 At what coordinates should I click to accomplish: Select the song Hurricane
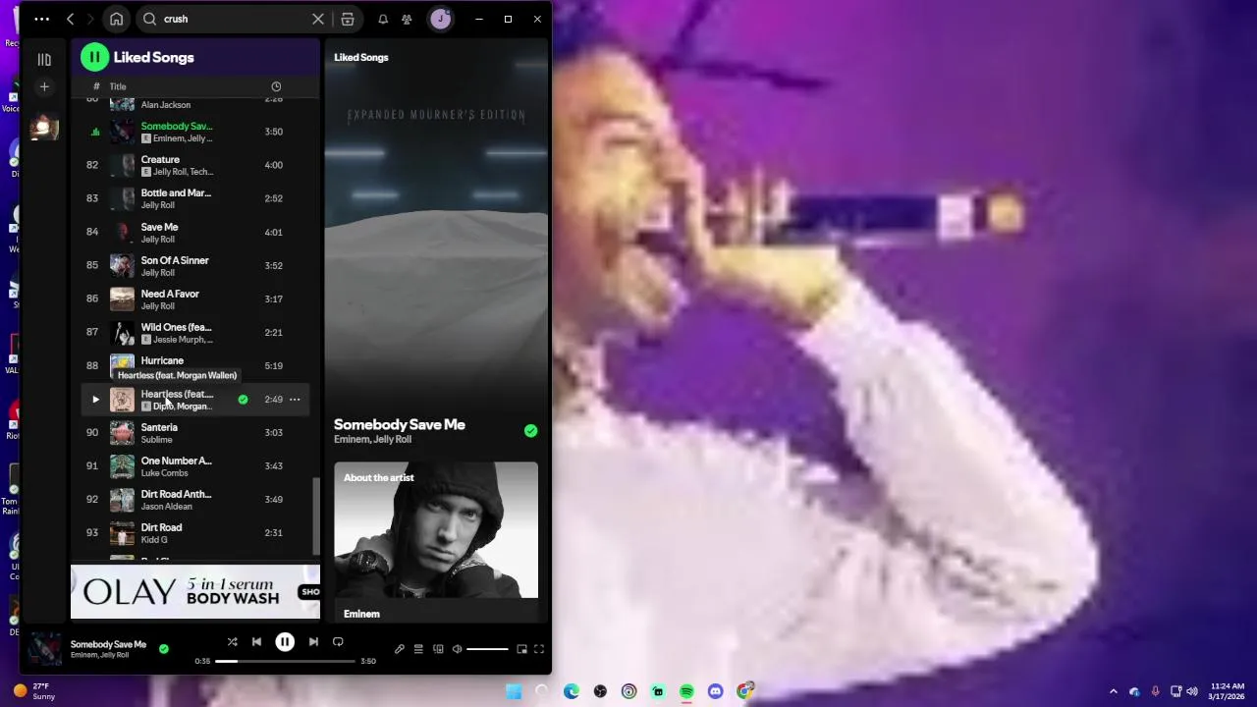[196, 366]
